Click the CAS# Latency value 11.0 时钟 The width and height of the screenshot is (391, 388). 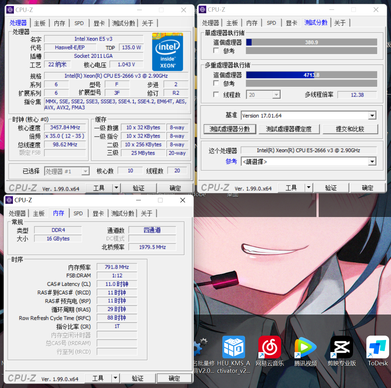[x=117, y=284]
